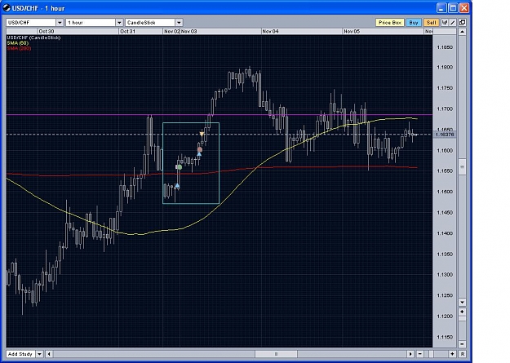This screenshot has width=510, height=363.
Task: Open the 1 hour timeframe dropdown arrow
Action: (x=119, y=23)
